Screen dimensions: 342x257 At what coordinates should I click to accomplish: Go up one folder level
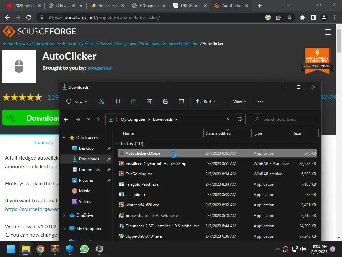coord(98,119)
